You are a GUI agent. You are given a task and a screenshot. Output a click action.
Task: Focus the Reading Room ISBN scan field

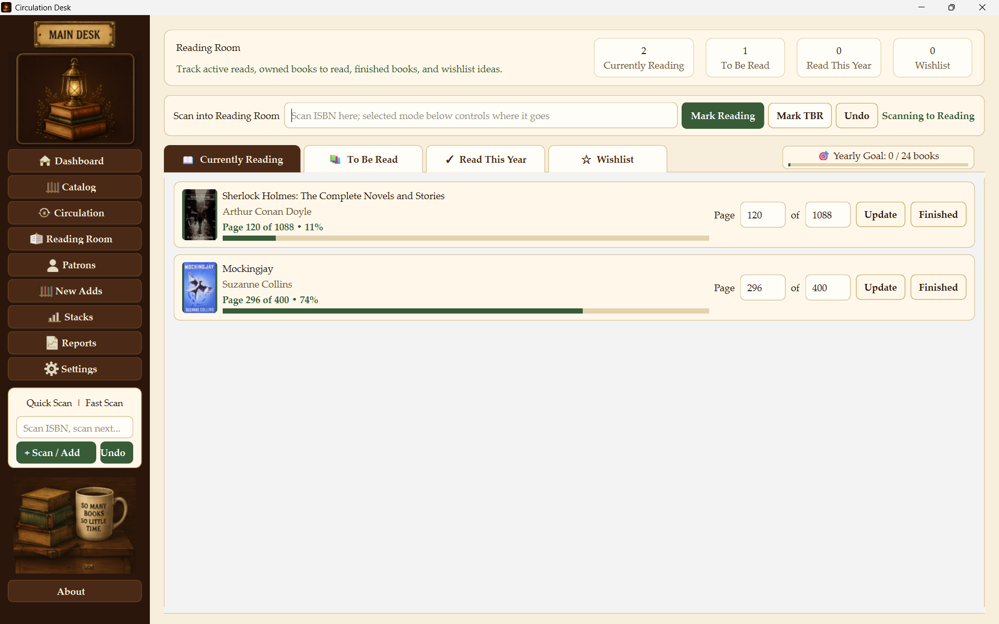coord(480,115)
